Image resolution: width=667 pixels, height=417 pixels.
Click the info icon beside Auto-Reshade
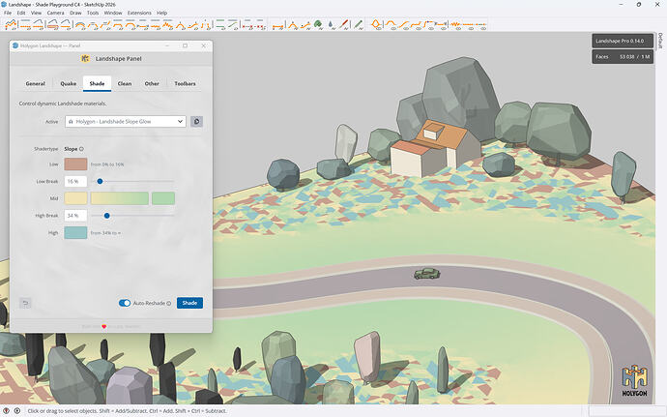tap(169, 303)
